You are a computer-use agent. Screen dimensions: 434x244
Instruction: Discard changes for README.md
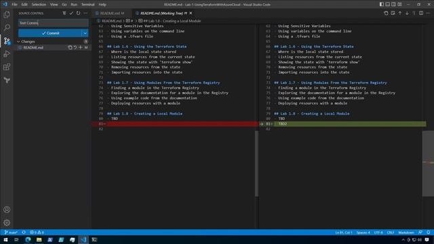(75, 47)
